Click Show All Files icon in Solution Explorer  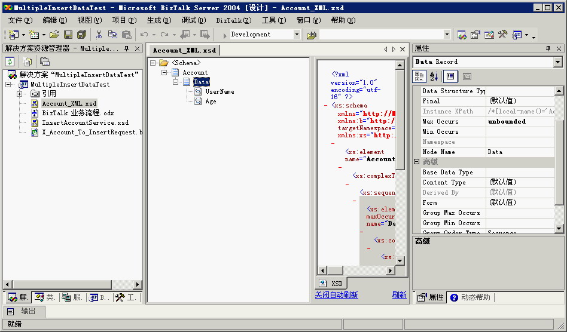click(27, 62)
